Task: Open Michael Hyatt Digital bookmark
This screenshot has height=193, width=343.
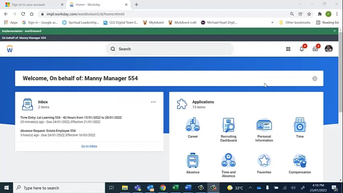Action: [x=219, y=23]
